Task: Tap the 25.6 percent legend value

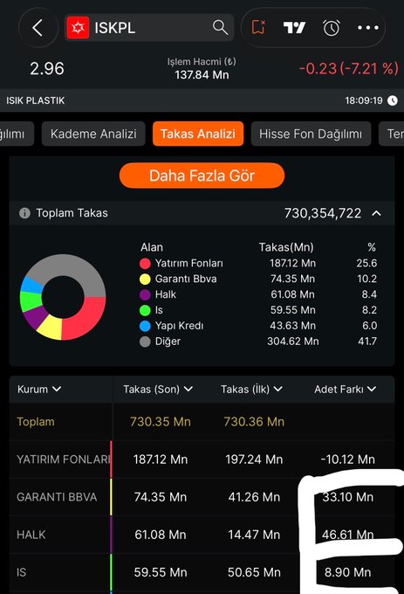Action: click(x=366, y=263)
